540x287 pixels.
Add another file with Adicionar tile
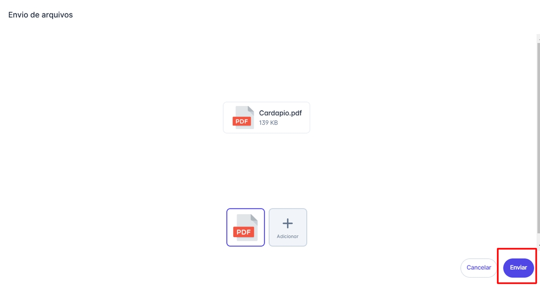pos(288,227)
